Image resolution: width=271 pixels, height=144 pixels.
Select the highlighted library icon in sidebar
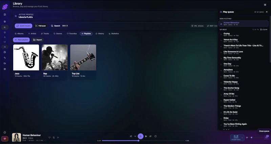[5, 27]
